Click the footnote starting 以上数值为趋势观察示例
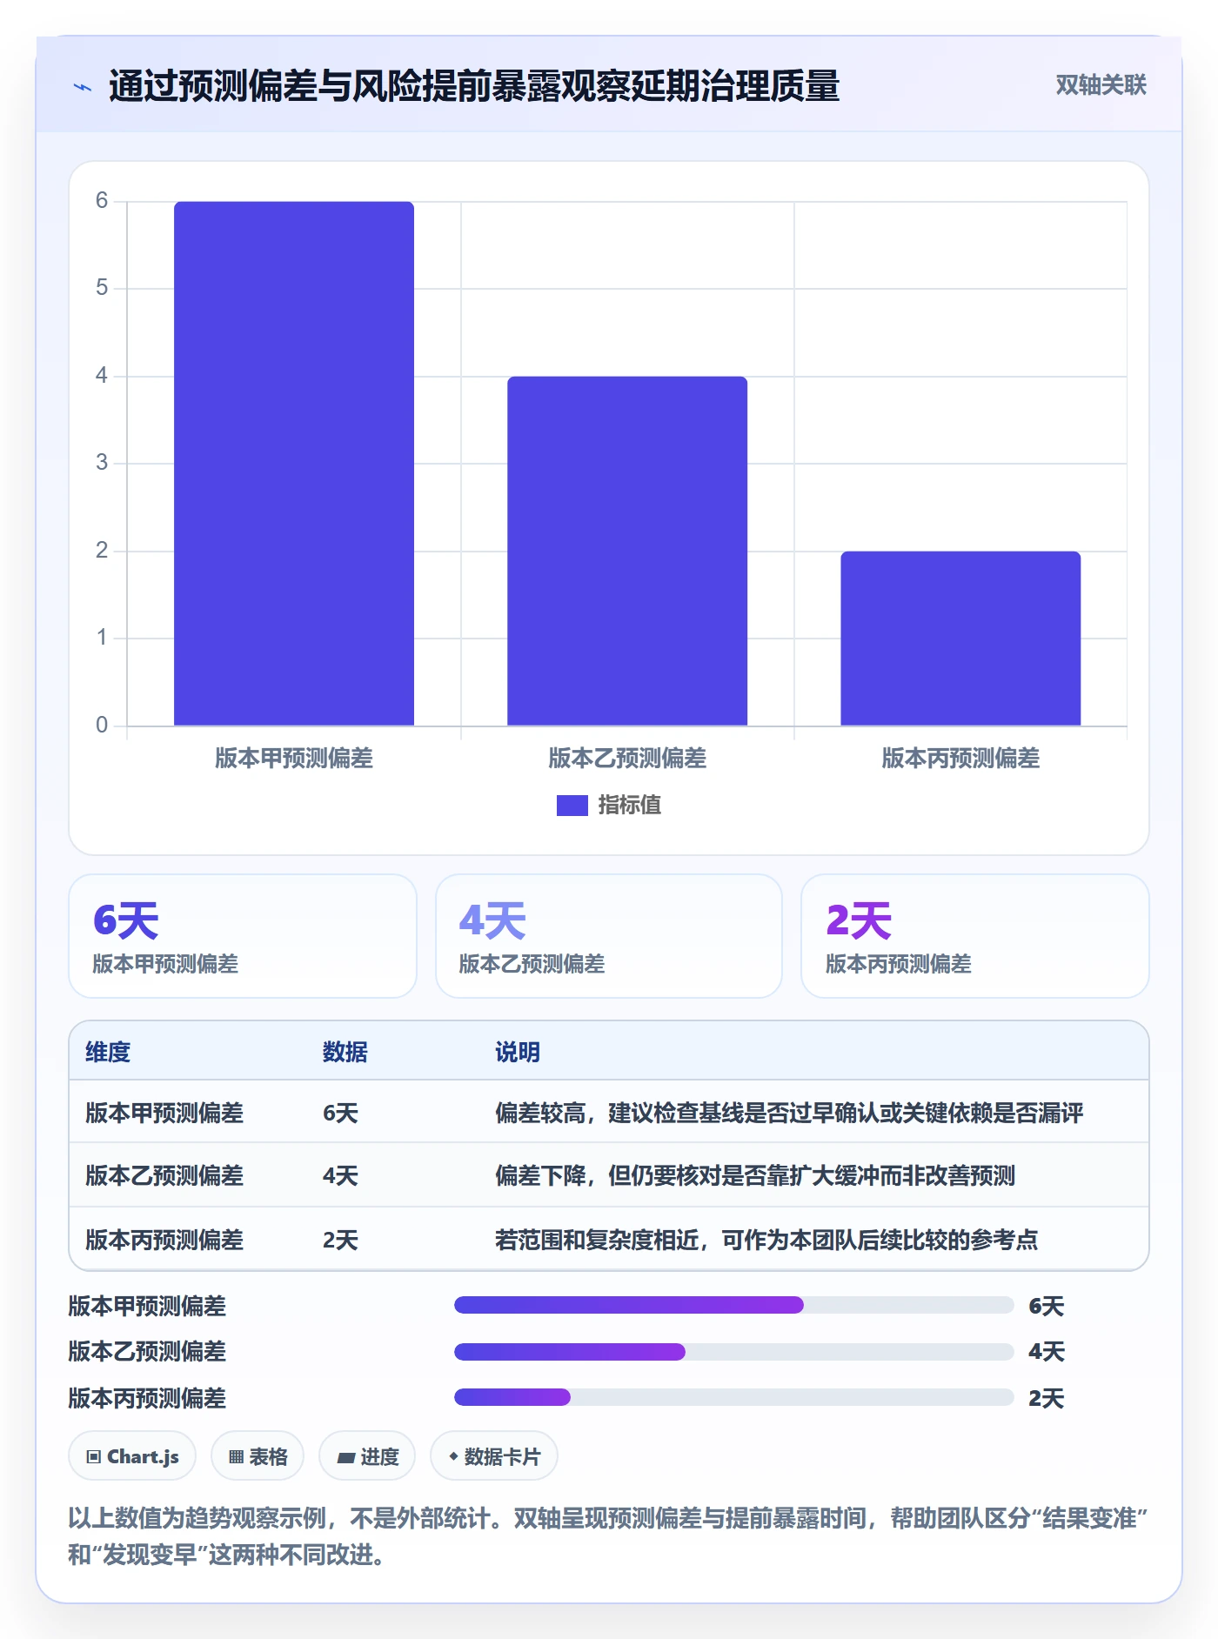Screen dimensions: 1218x1639 coord(608,1536)
